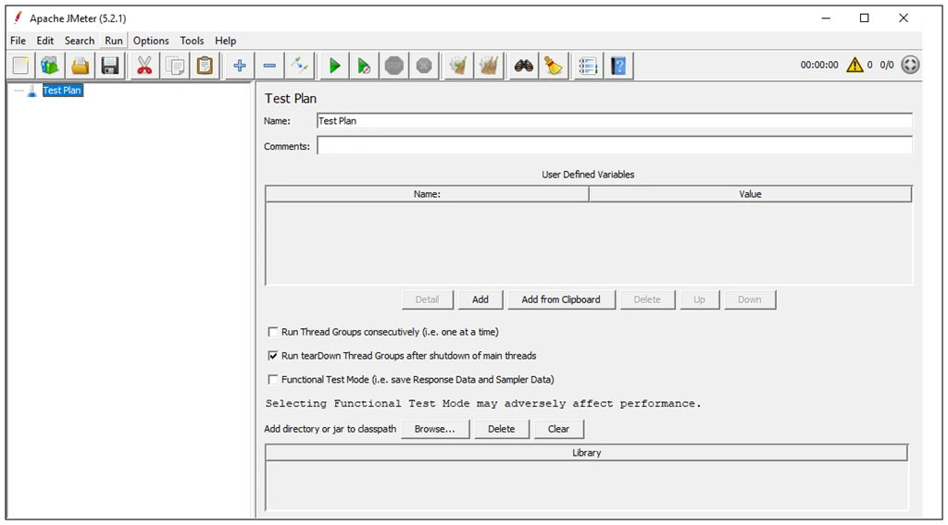Viewport: 948px width, 525px height.
Task: Click the Detail button
Action: coord(427,299)
